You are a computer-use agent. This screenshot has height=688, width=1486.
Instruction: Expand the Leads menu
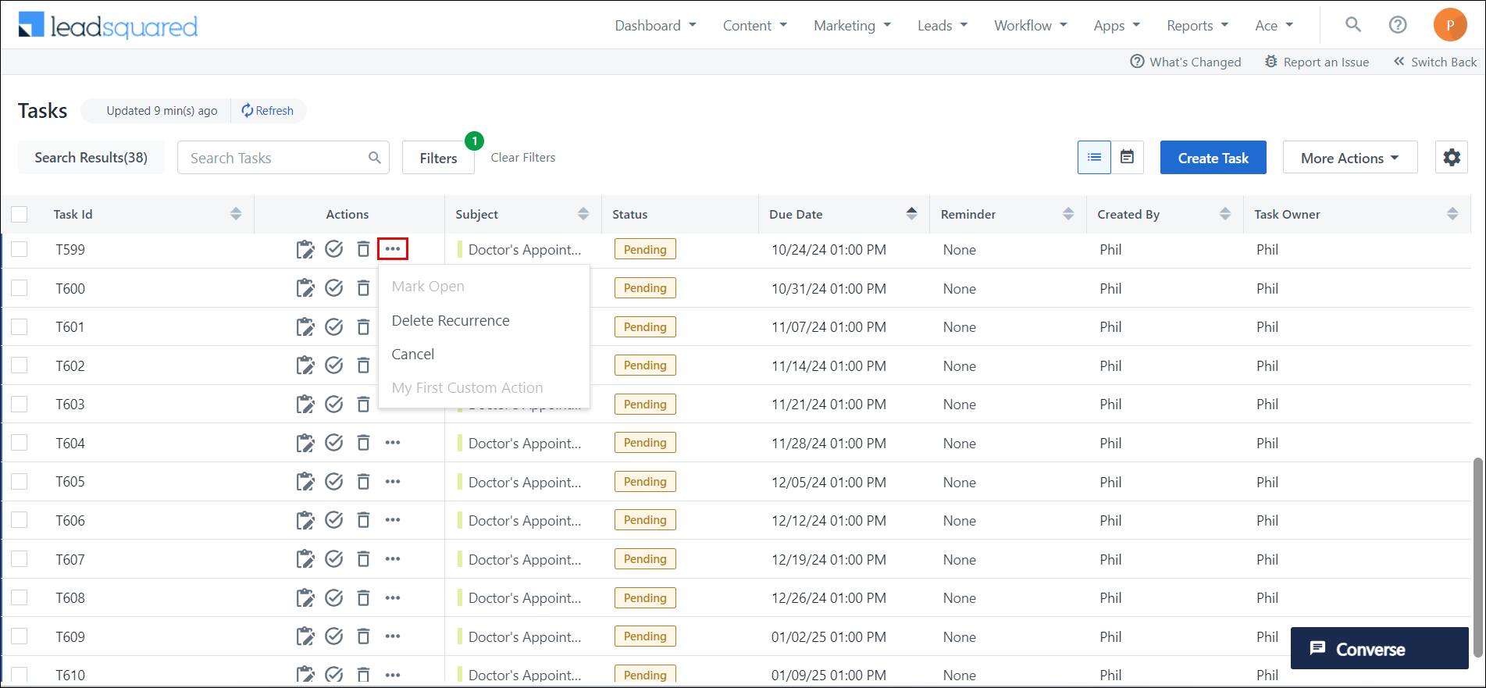[x=943, y=26]
